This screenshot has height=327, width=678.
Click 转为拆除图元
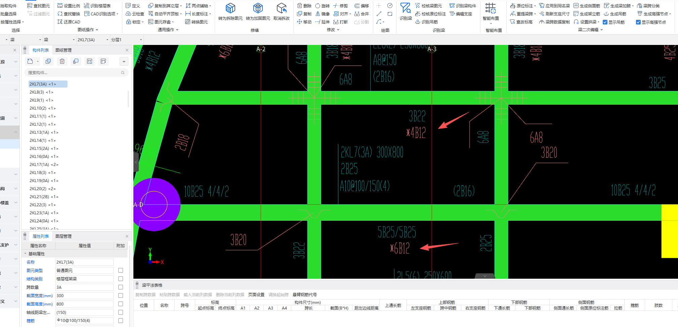[x=230, y=12]
